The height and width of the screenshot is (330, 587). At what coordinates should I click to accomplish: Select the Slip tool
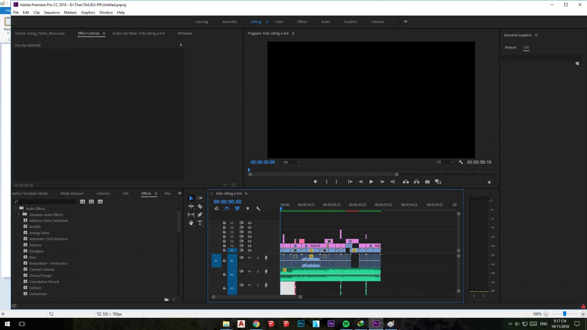[191, 214]
